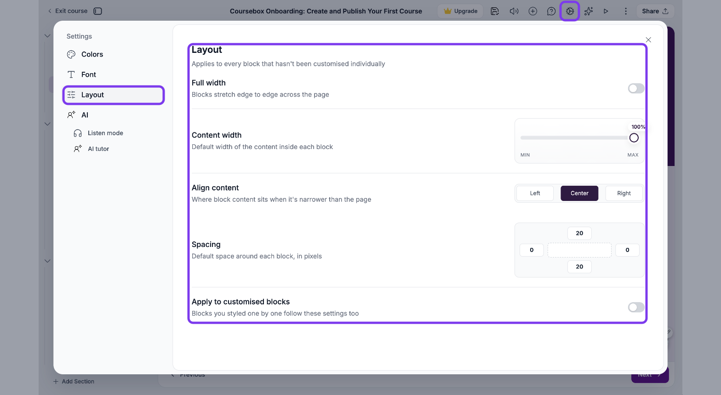Click the Settings heading in the sidebar

point(79,36)
